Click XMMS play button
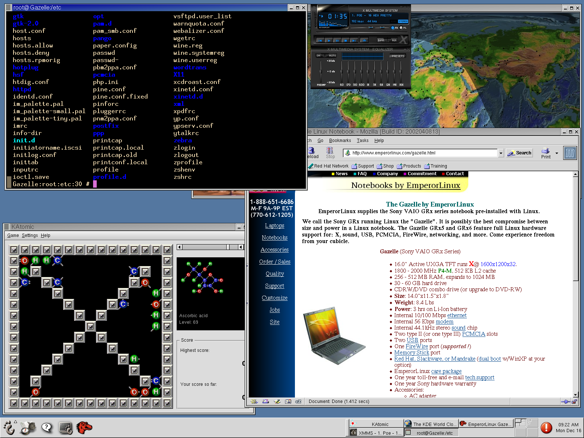The image size is (584, 438). (329, 41)
